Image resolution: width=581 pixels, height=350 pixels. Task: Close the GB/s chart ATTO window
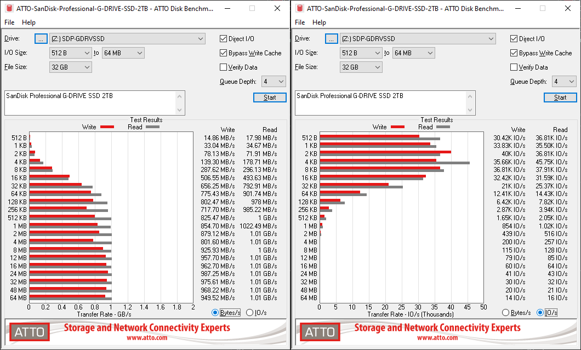[277, 9]
